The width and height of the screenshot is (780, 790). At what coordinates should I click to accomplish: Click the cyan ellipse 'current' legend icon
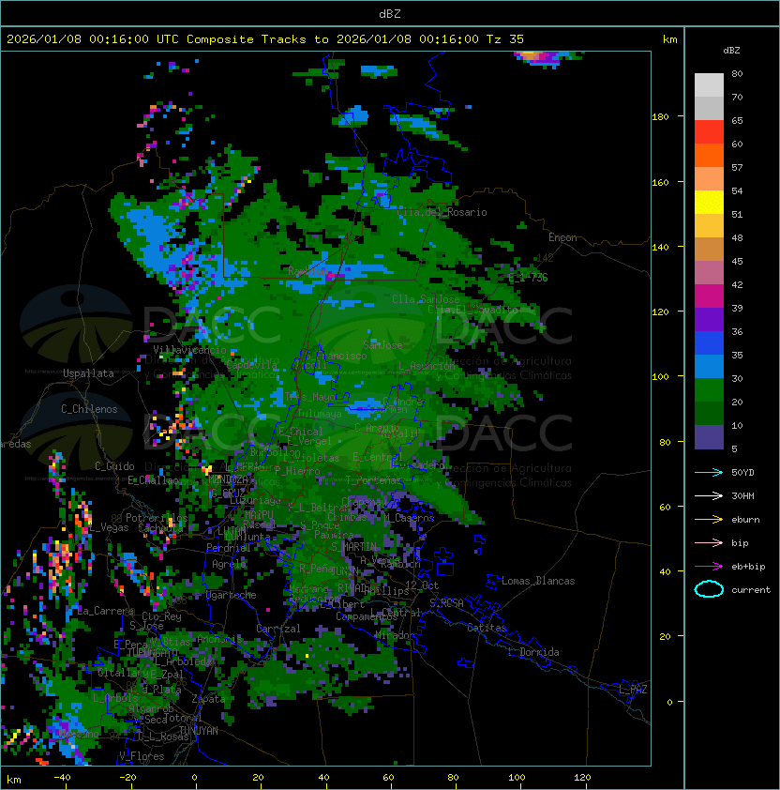coord(709,589)
